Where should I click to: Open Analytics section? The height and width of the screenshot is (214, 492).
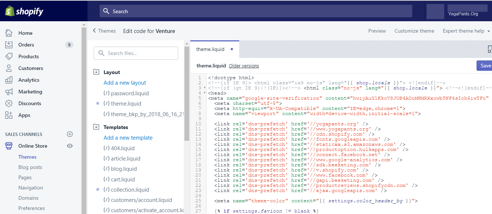(x=29, y=80)
